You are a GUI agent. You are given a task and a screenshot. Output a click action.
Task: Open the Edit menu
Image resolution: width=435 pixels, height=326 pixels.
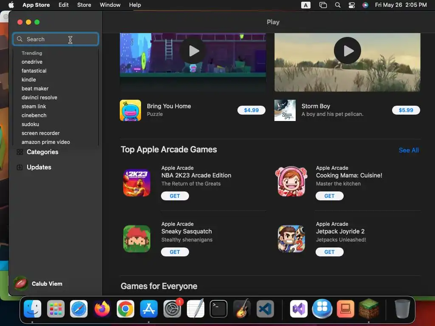click(64, 5)
